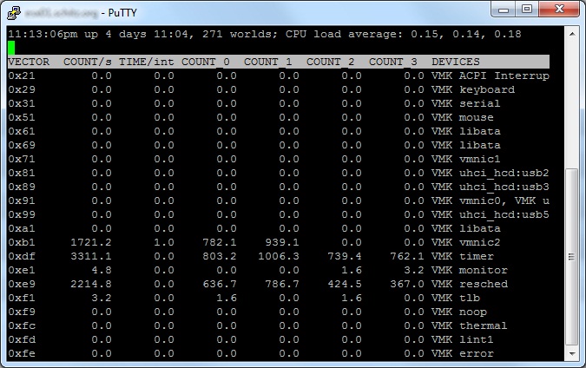Viewport: 586px width, 368px height.
Task: Select vector 0xdf in the table
Action: [22, 256]
